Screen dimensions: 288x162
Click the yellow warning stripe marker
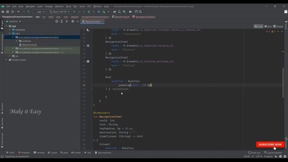pyautogui.click(x=283, y=52)
